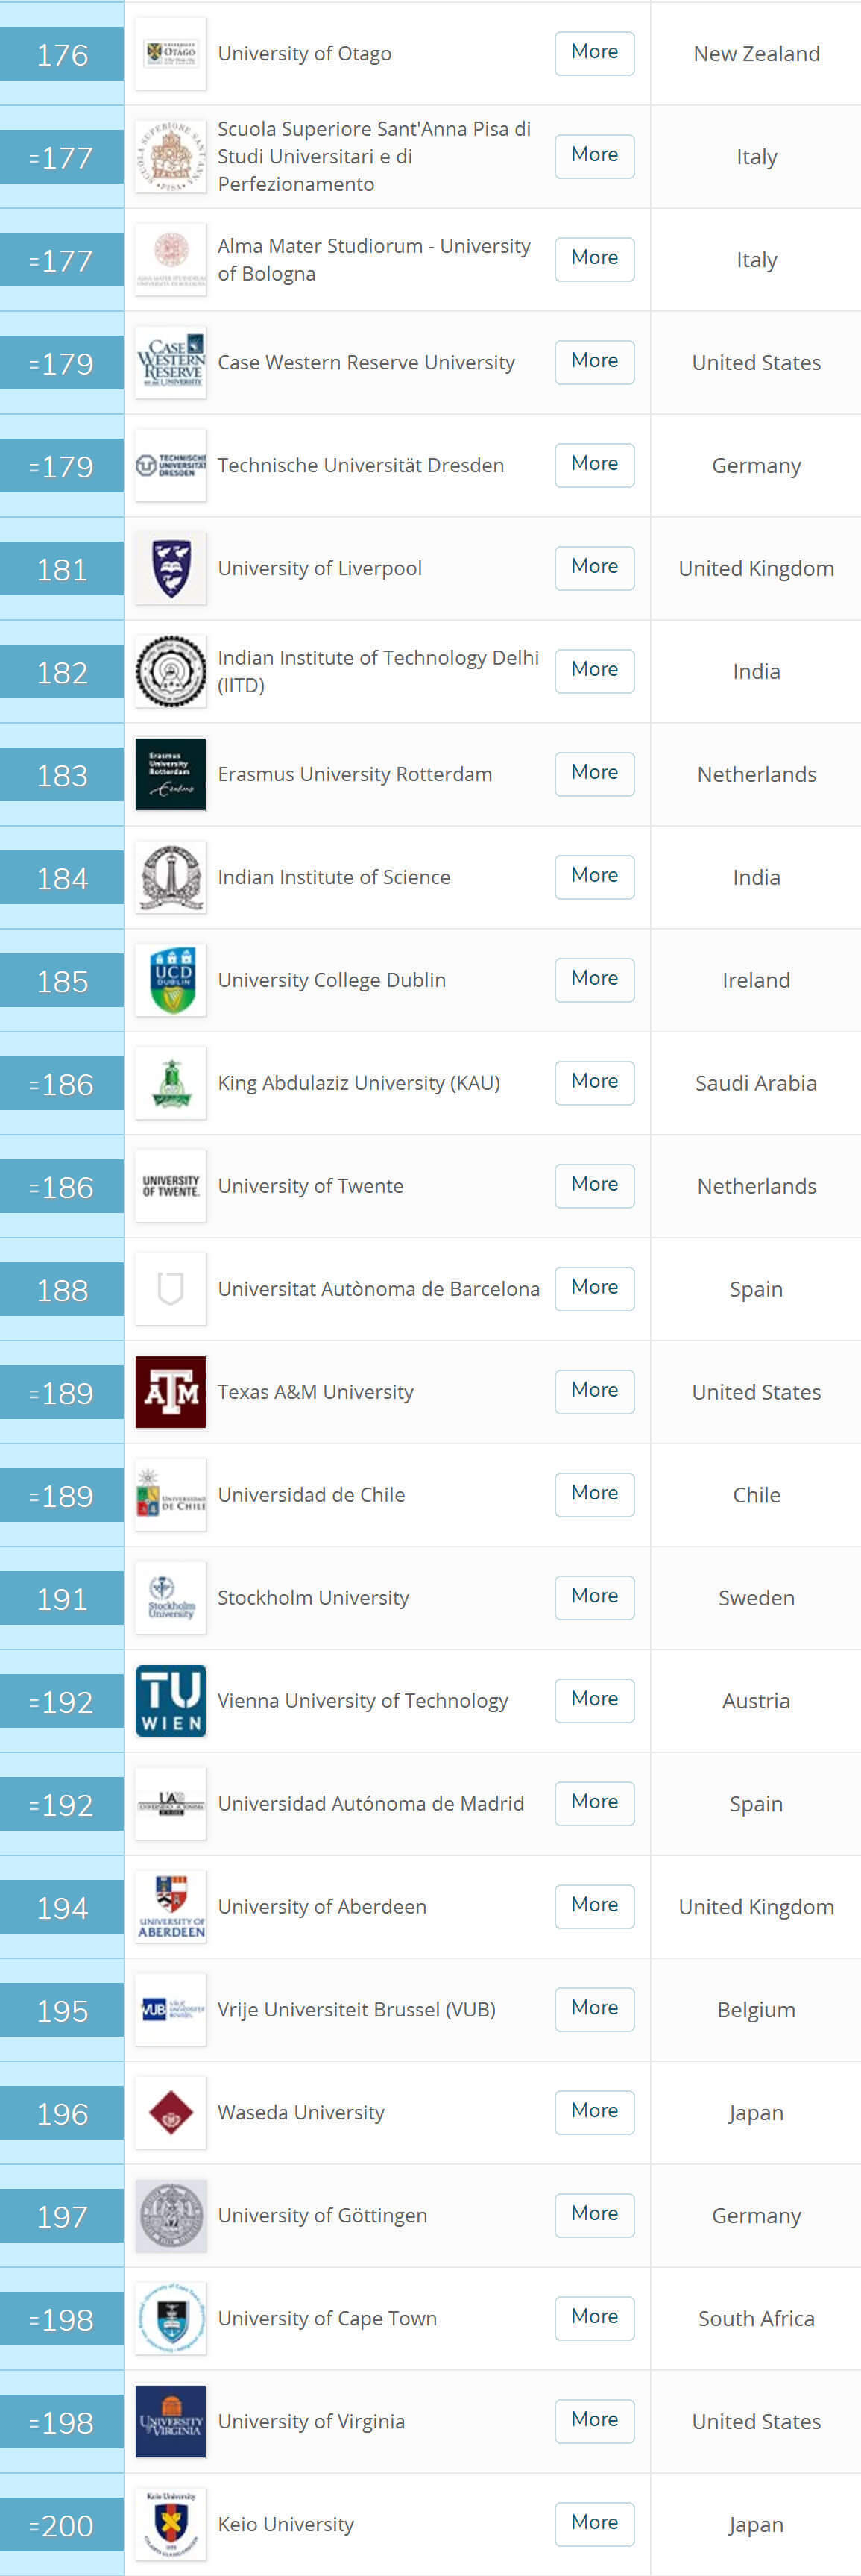Click More for University of Cape Town
Viewport: 861px width, 2576px height.
pos(594,2317)
